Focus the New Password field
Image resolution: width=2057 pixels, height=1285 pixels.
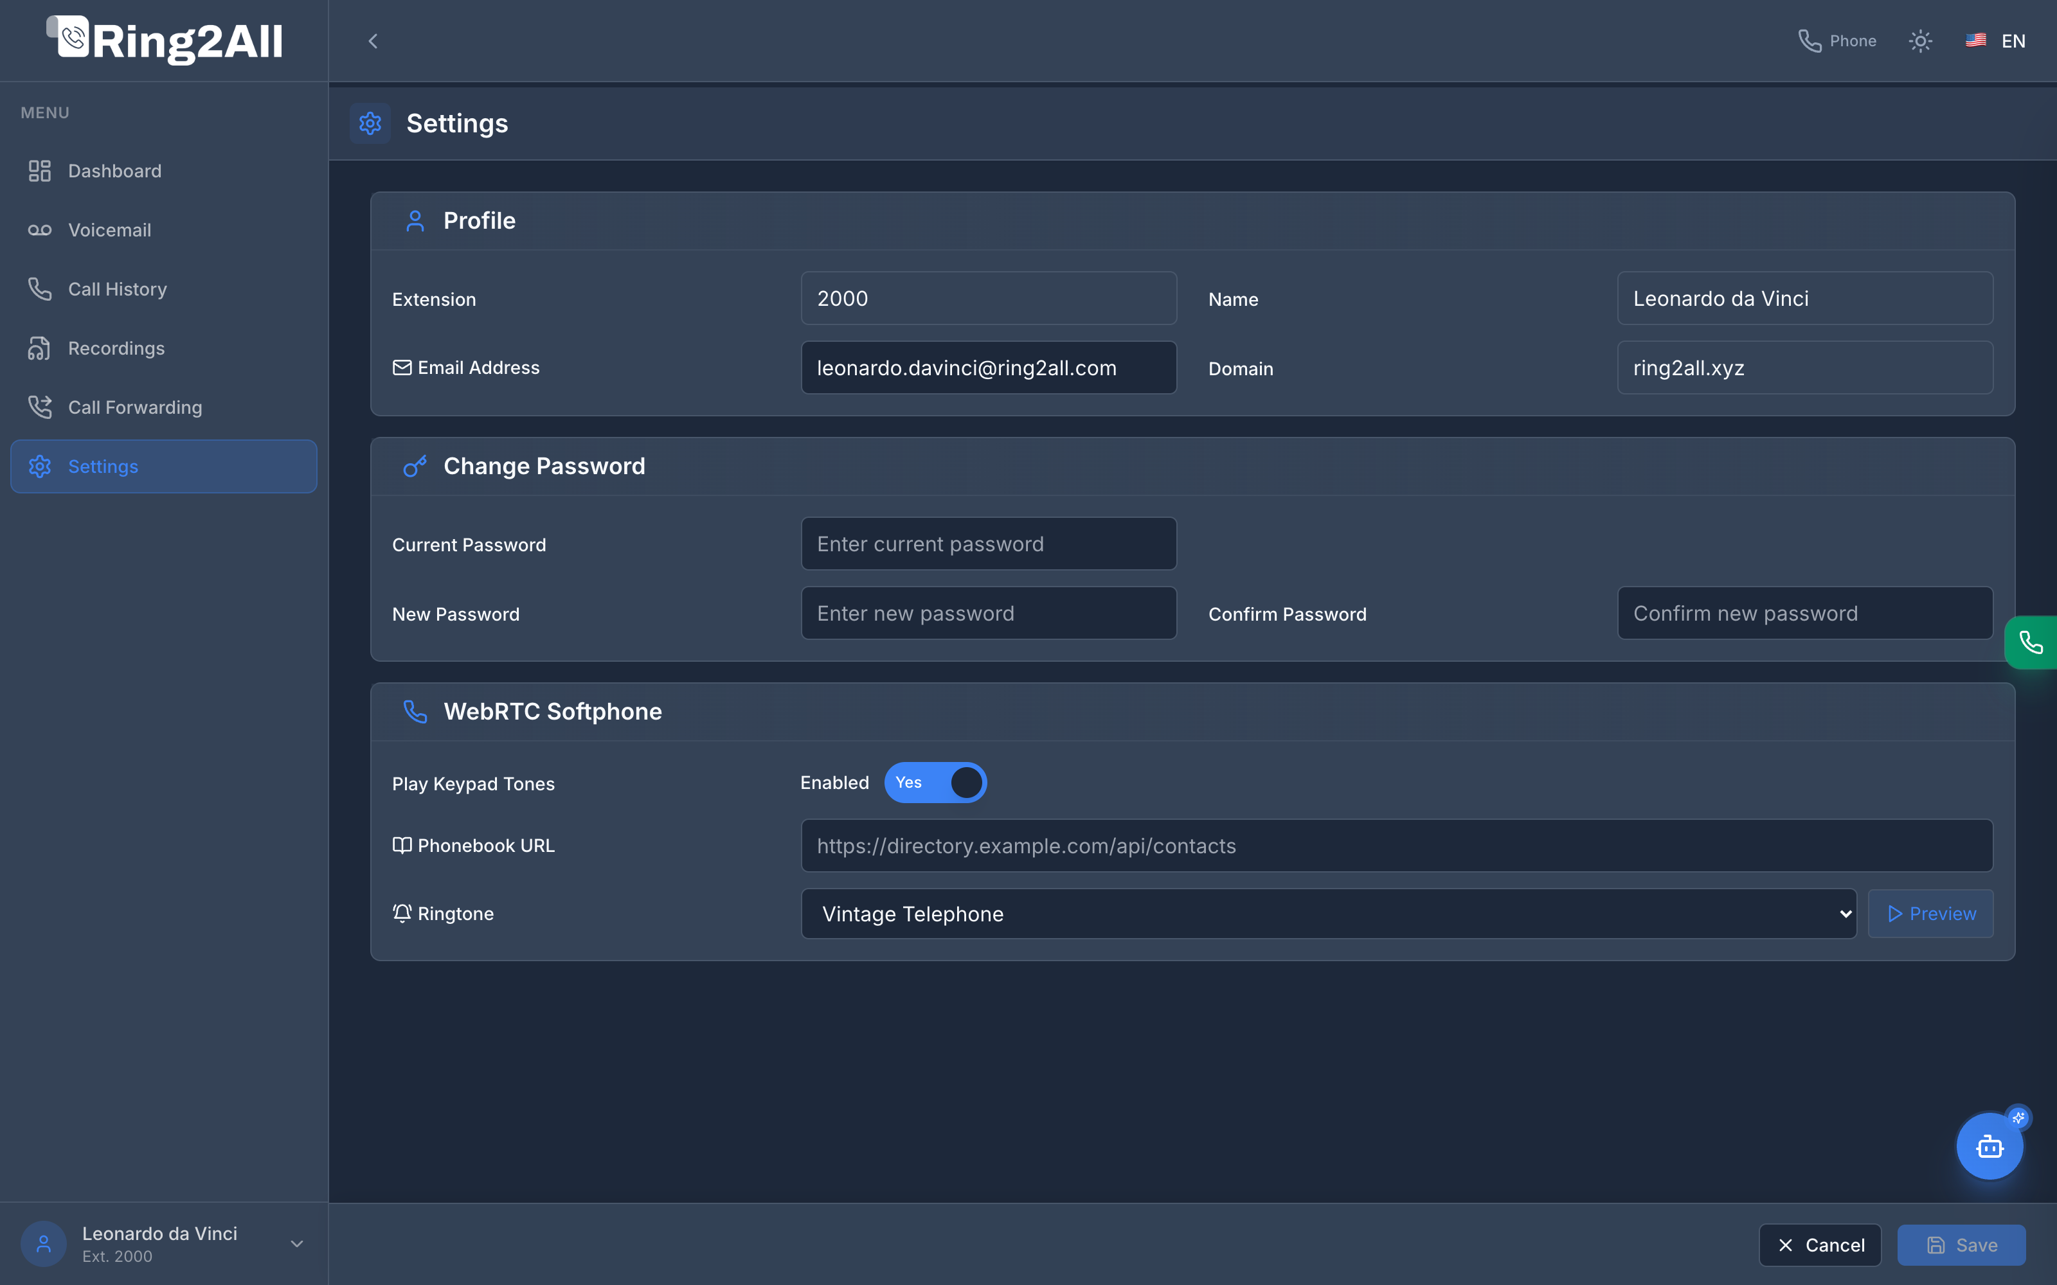click(x=989, y=614)
